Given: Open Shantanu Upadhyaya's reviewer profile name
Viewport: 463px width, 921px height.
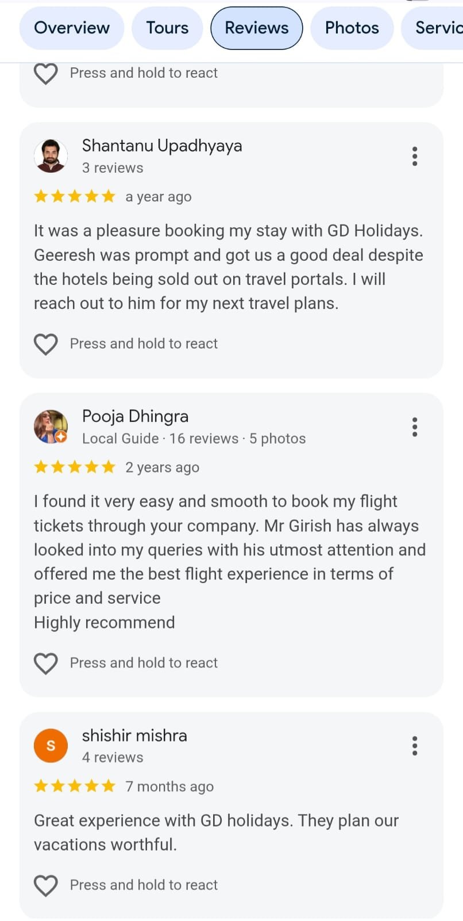Looking at the screenshot, I should [162, 146].
